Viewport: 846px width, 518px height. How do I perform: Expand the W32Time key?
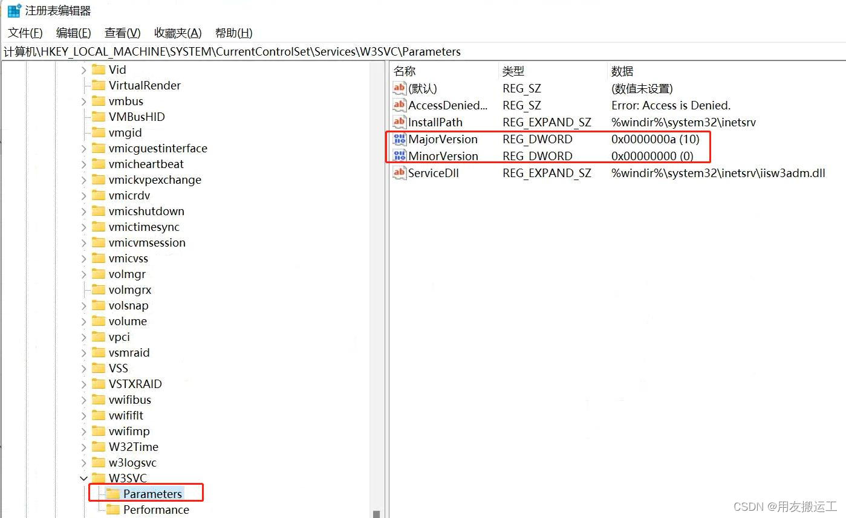point(84,447)
